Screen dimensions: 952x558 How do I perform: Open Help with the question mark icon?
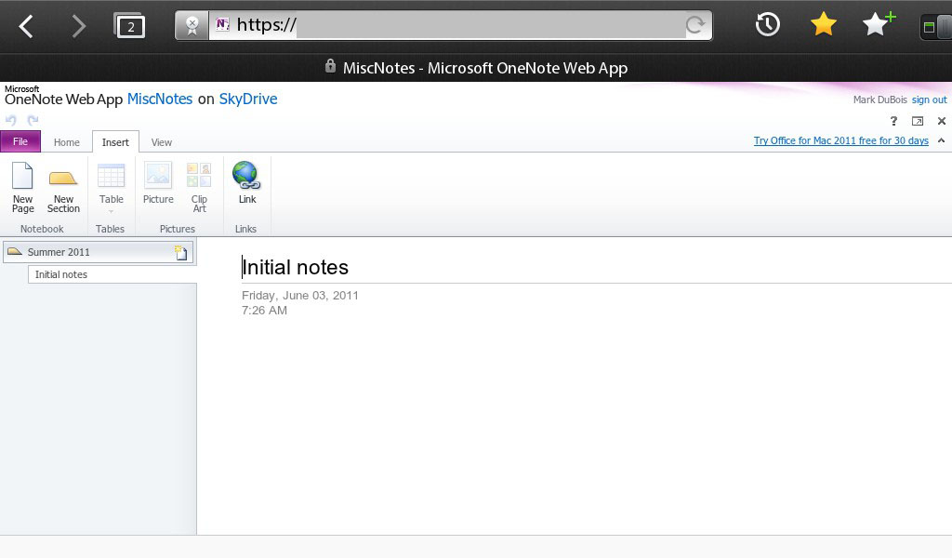click(x=893, y=121)
